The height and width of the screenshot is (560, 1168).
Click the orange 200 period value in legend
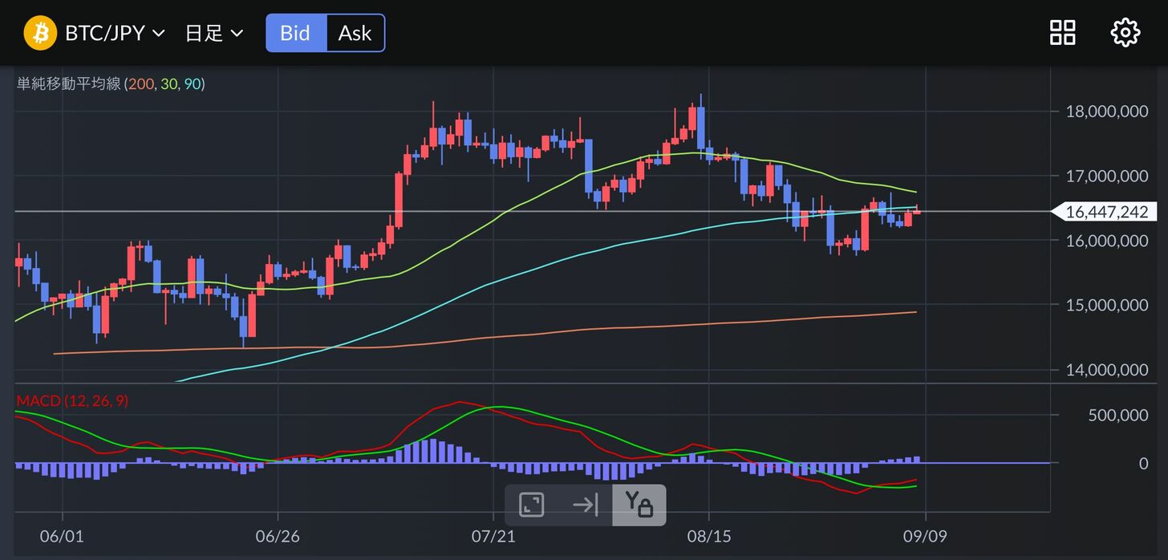(x=142, y=83)
